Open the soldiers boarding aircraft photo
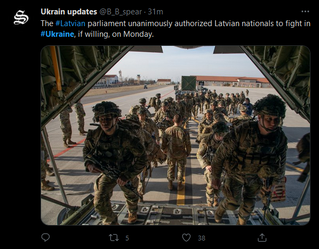Image resolution: width=319 pixels, height=249 pixels. coord(176,135)
